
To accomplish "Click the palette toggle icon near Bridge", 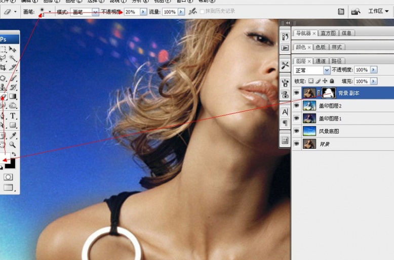I will pos(341,12).
